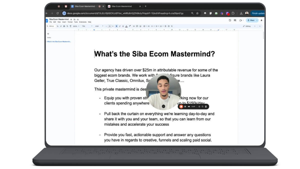Click the Gemini sparkle icon

261,20
